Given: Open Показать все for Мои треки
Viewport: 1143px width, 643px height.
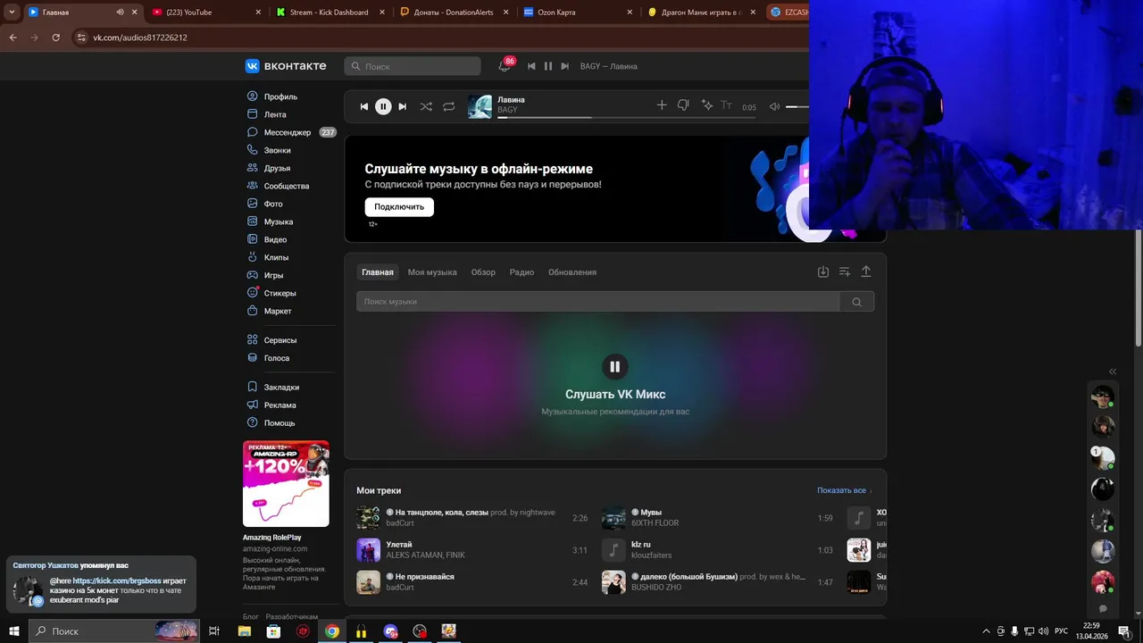Looking at the screenshot, I should click(x=845, y=490).
